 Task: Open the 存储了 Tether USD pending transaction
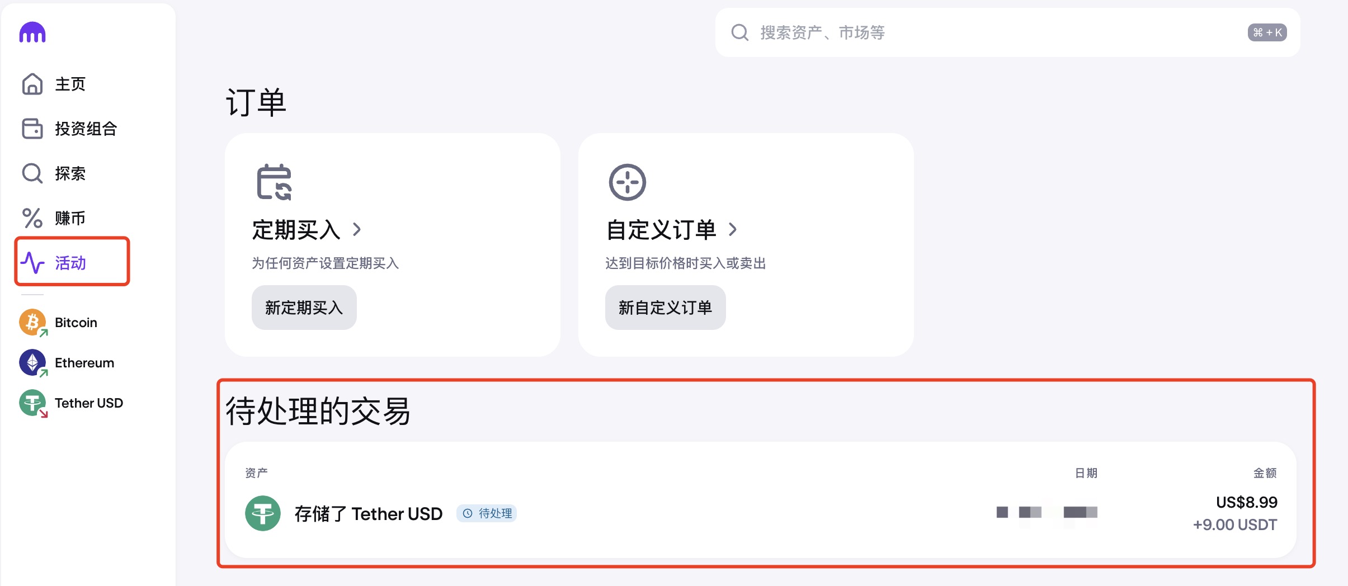(x=368, y=513)
